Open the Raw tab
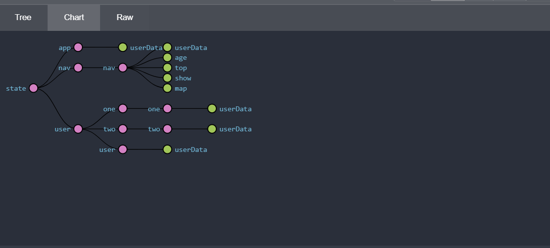Image resolution: width=550 pixels, height=248 pixels. coord(125,18)
